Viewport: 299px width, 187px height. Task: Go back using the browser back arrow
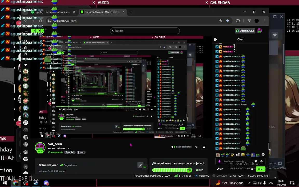tap(25, 21)
